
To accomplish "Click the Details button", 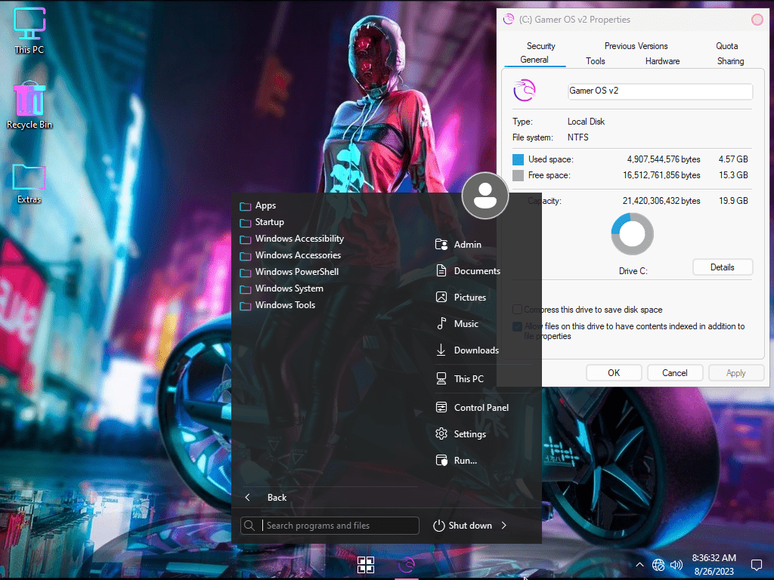I will coord(723,267).
